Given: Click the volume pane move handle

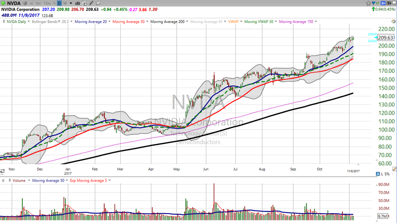Looking at the screenshot, I should (10, 180).
